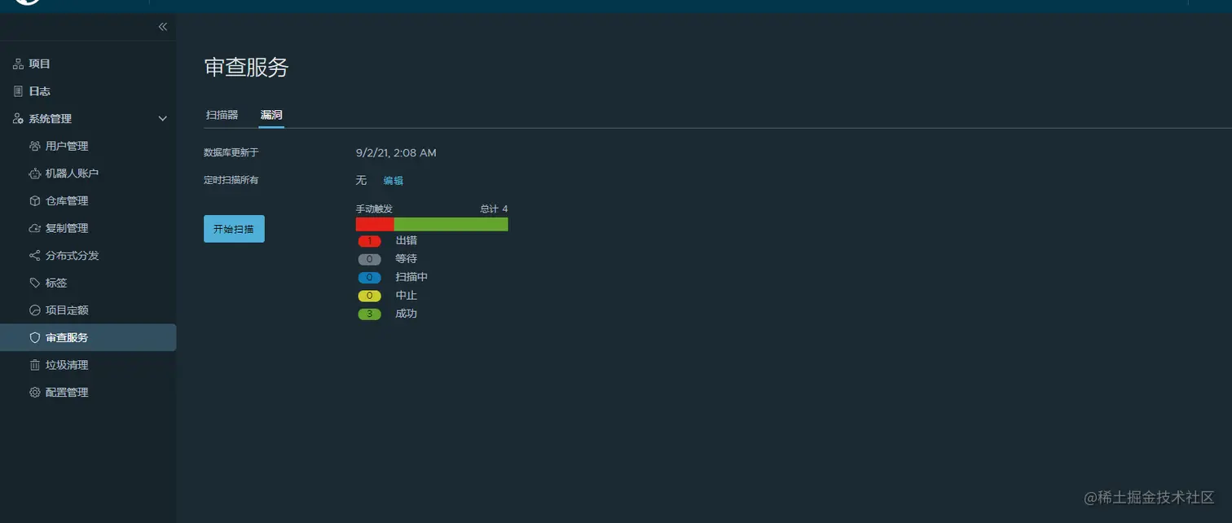The image size is (1232, 523).
Task: Click the 配置管理 gear icon
Action: (x=34, y=392)
